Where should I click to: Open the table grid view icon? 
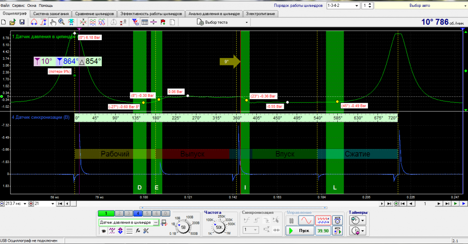click(145, 22)
